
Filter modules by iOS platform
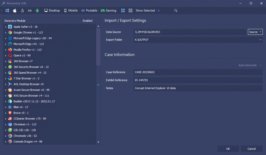click(30, 11)
